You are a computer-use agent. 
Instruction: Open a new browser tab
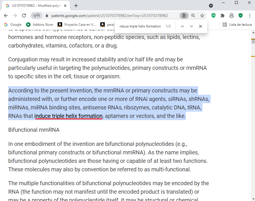(x=76, y=6)
